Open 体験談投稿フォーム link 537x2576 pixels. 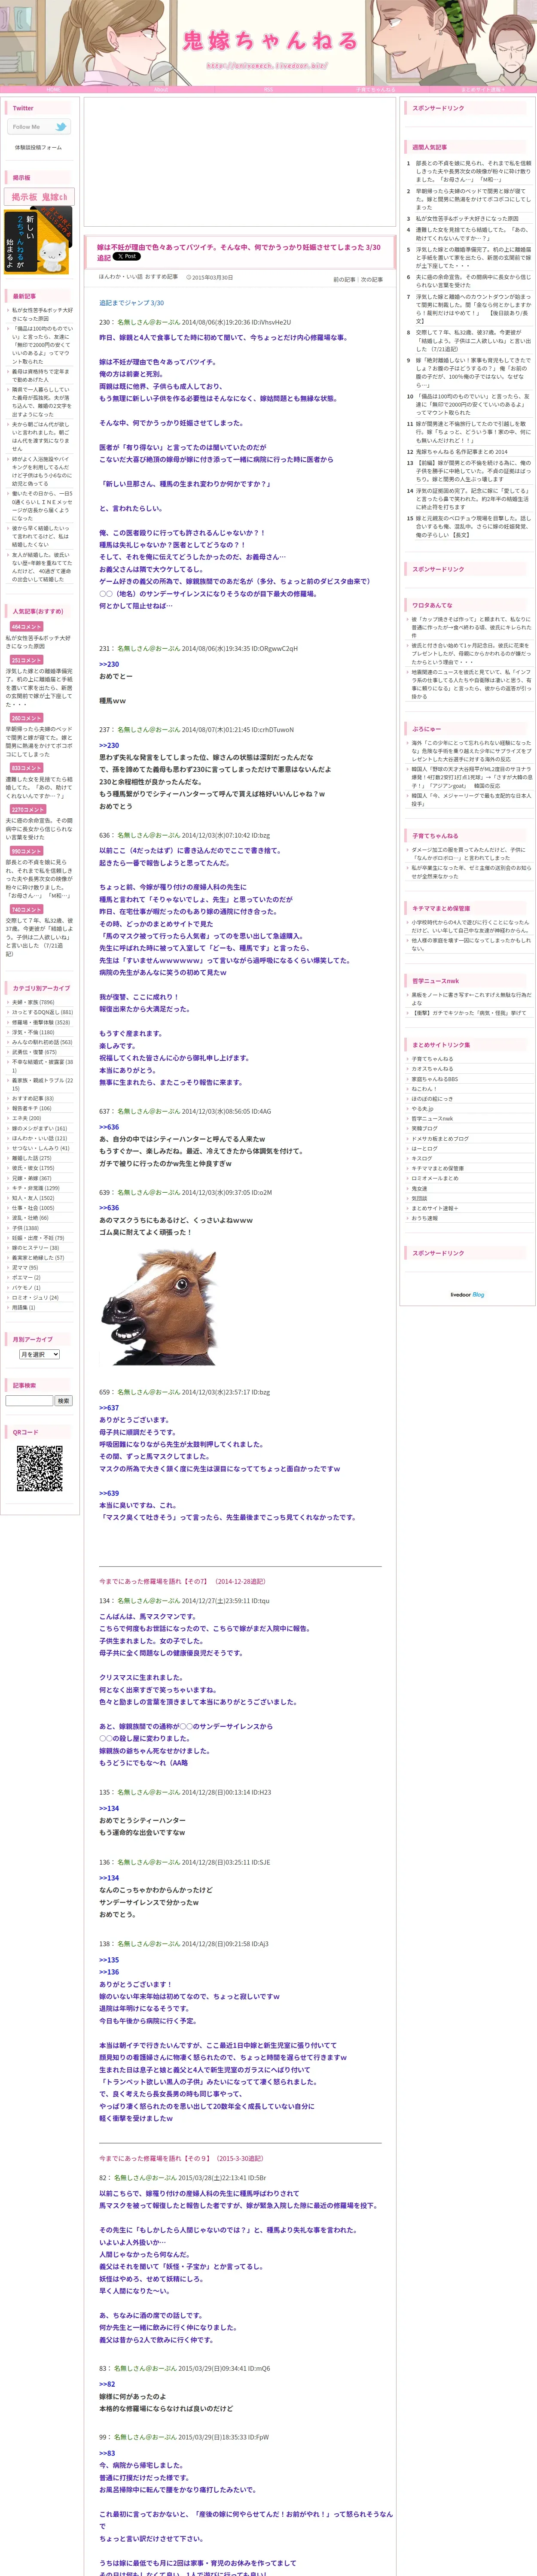[38, 147]
